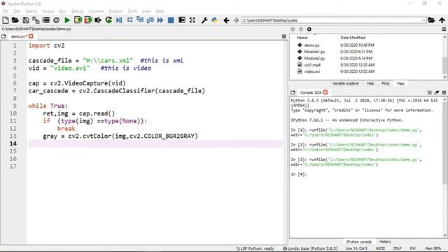The height and width of the screenshot is (252, 448).
Task: Maximize current pane toolbar icon
Action: click(182, 20)
